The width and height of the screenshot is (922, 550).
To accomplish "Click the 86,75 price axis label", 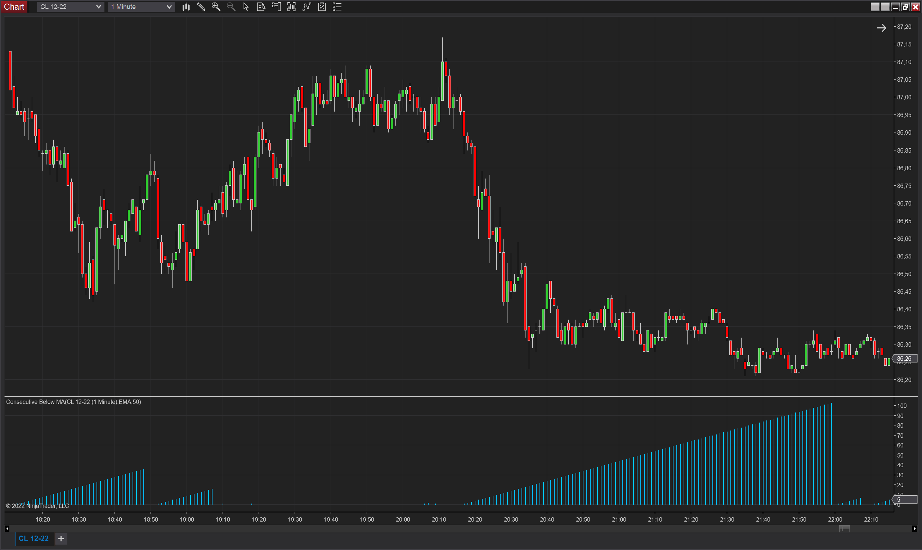I will click(904, 186).
